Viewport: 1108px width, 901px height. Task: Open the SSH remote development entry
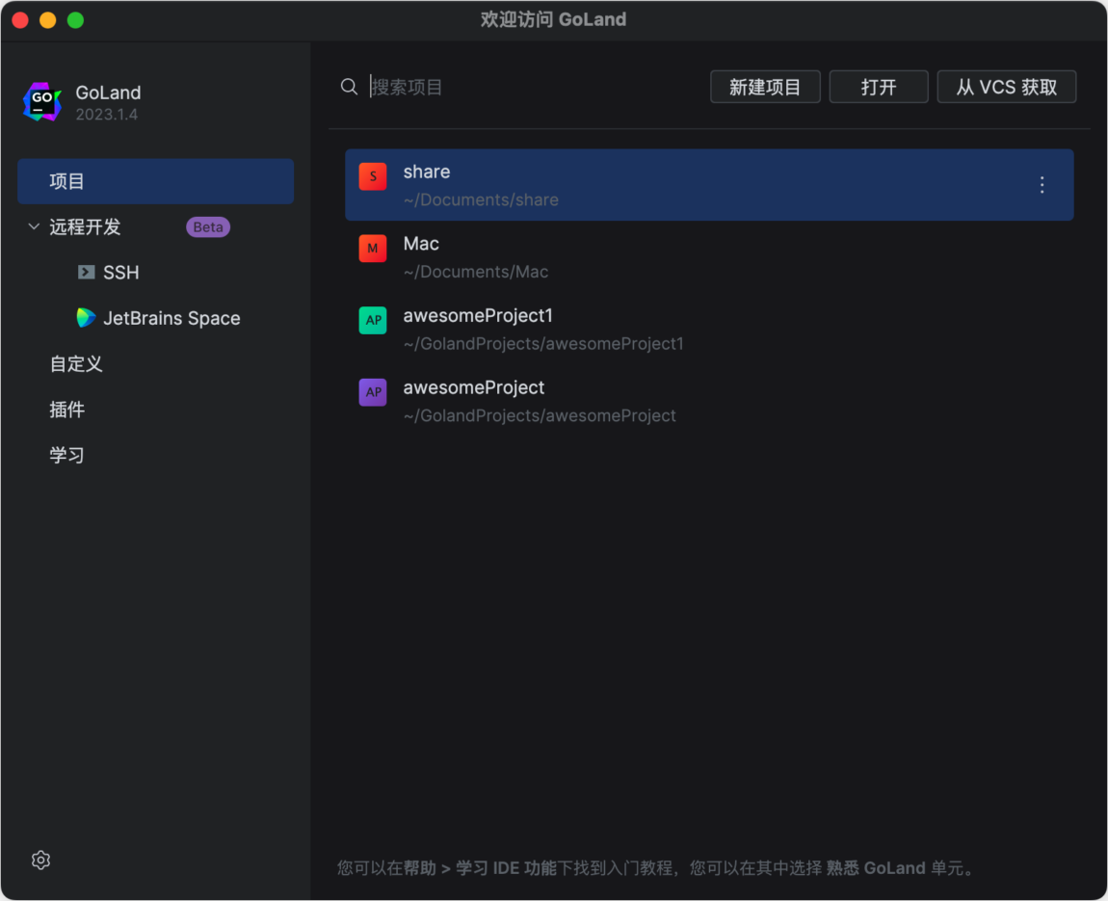click(120, 273)
